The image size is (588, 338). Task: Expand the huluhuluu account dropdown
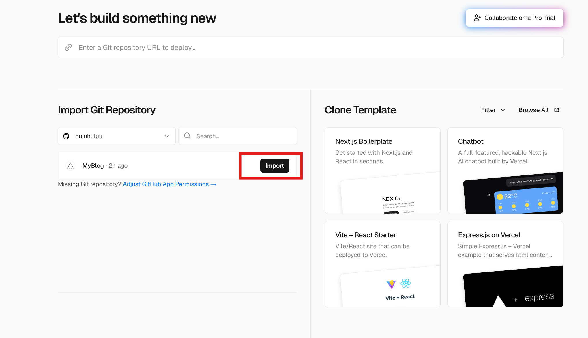click(117, 136)
